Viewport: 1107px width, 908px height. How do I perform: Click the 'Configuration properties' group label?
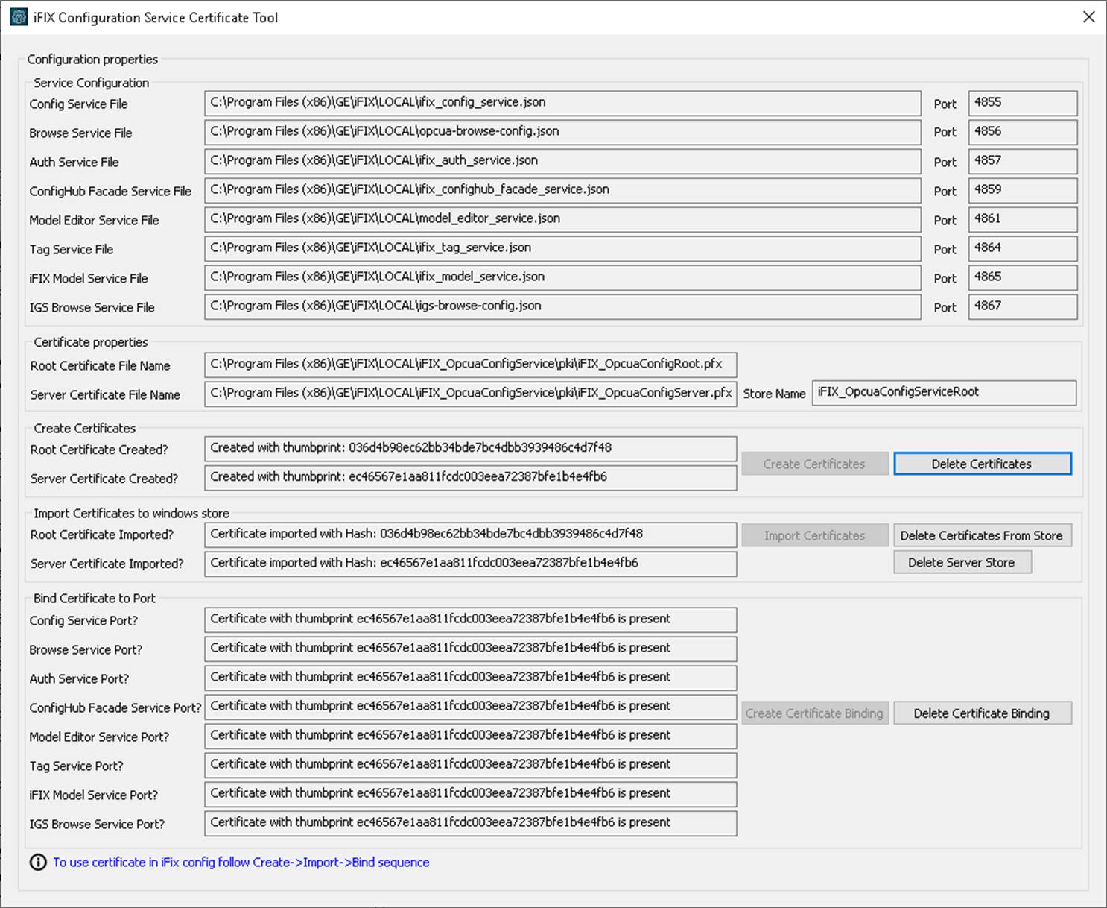[92, 59]
